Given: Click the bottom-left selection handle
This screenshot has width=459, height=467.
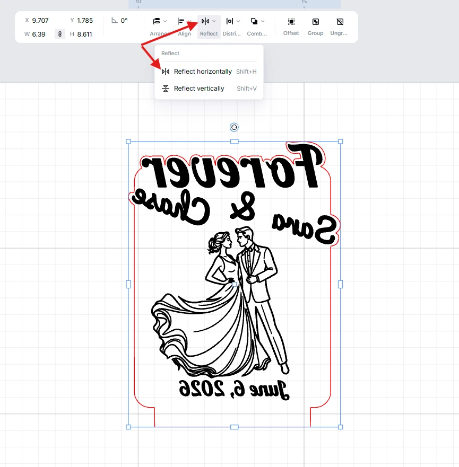Looking at the screenshot, I should click(128, 427).
